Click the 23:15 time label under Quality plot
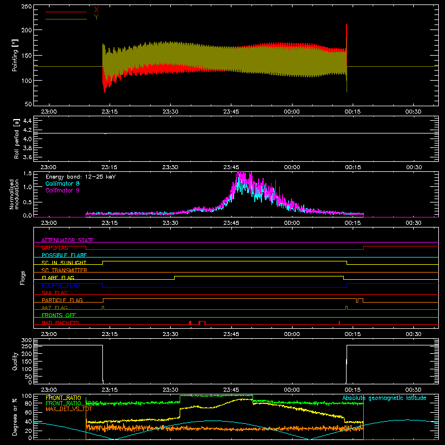Viewport: 445px width, 445px height. click(x=110, y=390)
